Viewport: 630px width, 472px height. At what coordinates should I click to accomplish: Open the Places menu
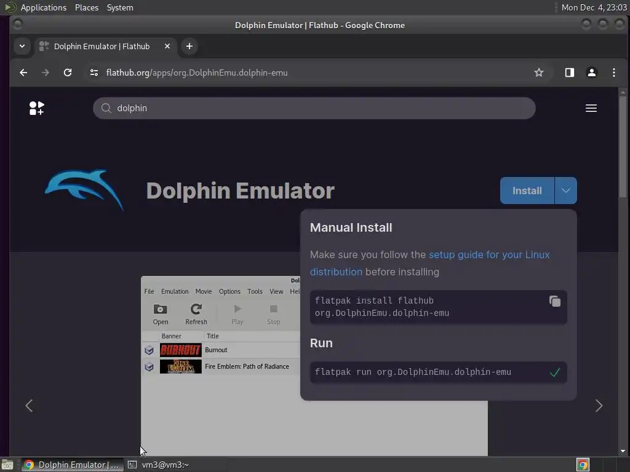pos(87,7)
